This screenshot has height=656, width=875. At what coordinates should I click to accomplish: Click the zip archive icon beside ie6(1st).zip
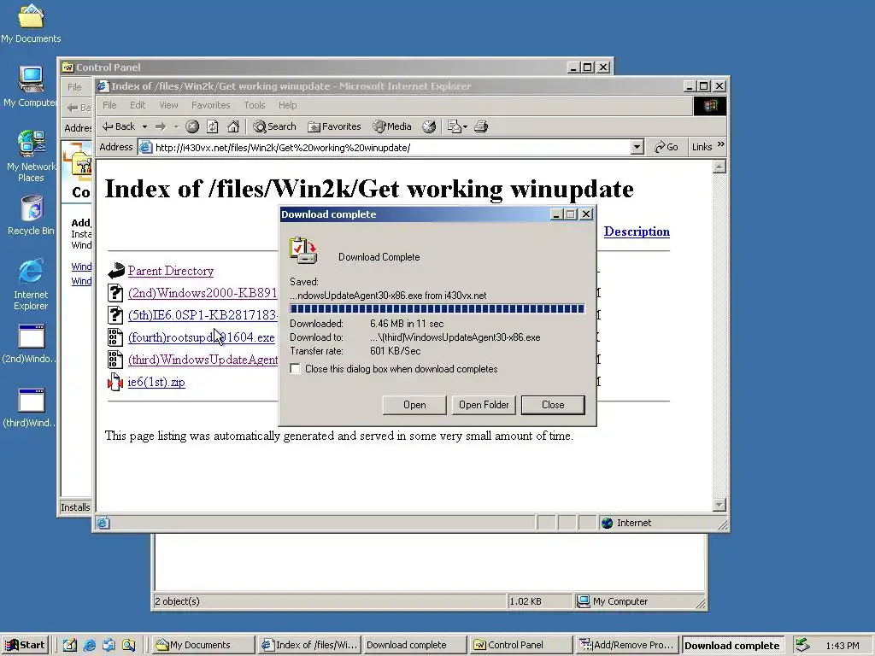115,382
